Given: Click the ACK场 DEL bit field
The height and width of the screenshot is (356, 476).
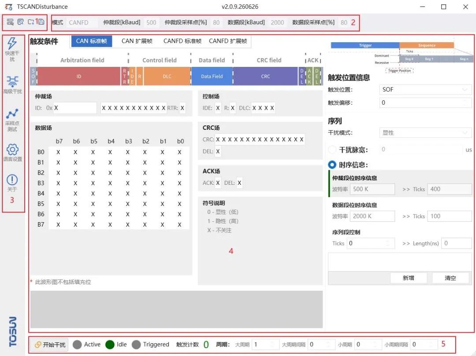Looking at the screenshot, I should [239, 183].
